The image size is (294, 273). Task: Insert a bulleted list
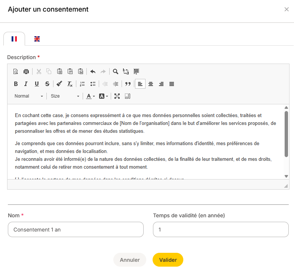[x=93, y=84]
